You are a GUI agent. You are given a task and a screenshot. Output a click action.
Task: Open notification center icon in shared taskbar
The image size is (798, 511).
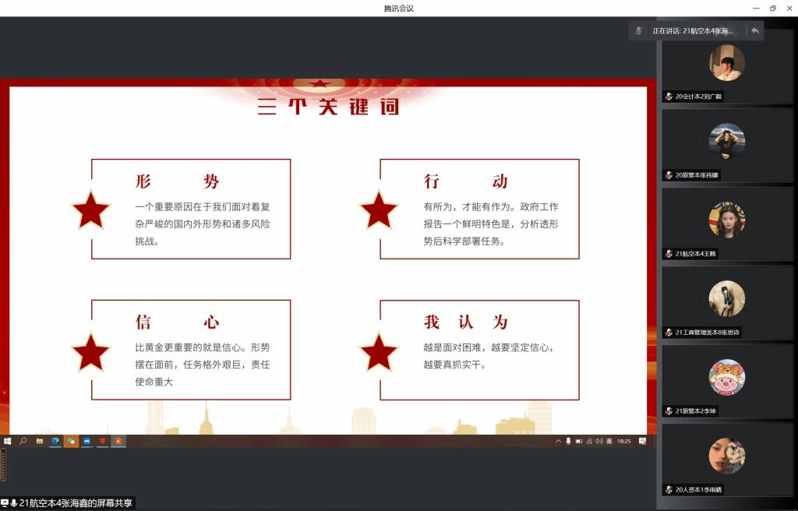643,441
